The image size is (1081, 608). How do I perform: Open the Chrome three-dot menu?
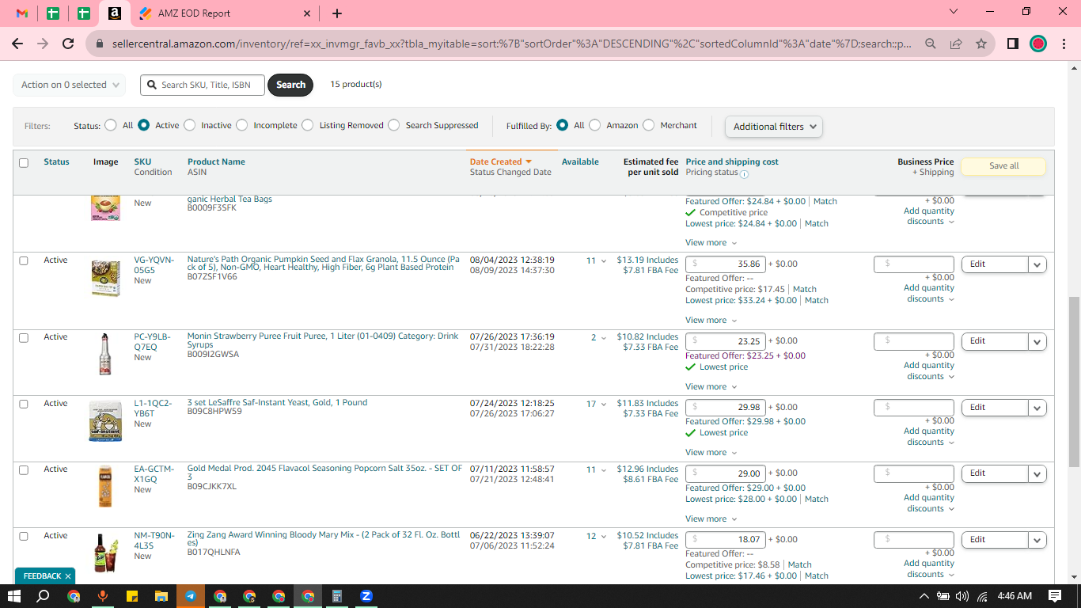pos(1062,44)
